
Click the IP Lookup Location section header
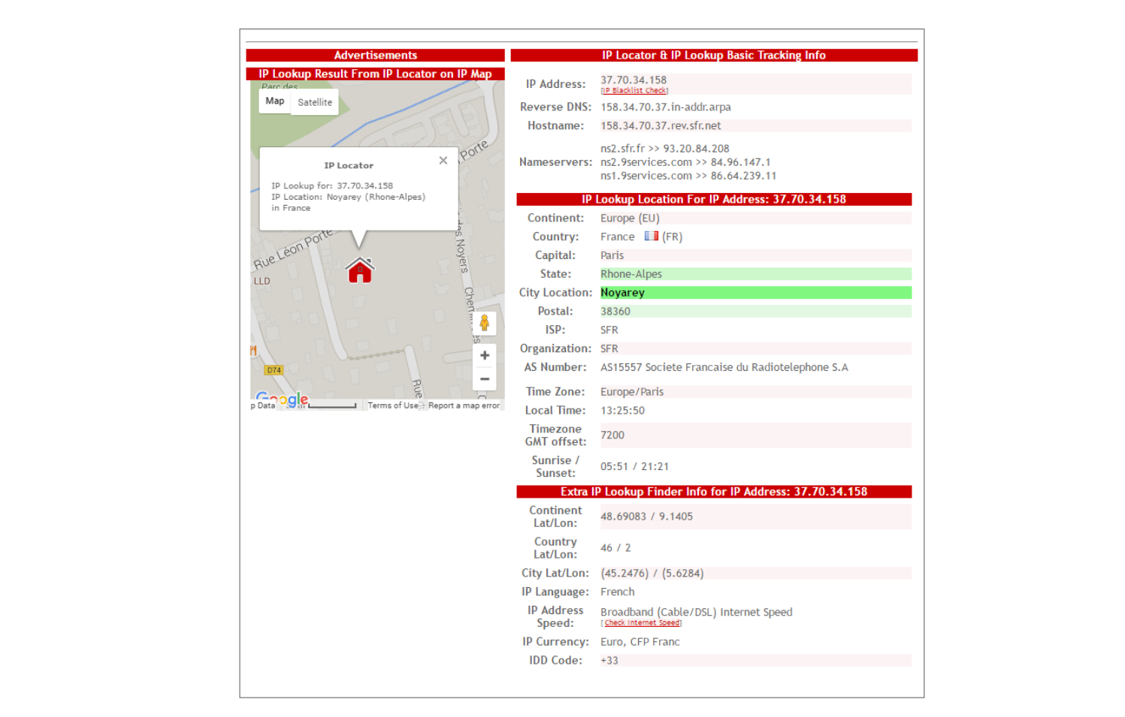[x=714, y=199]
